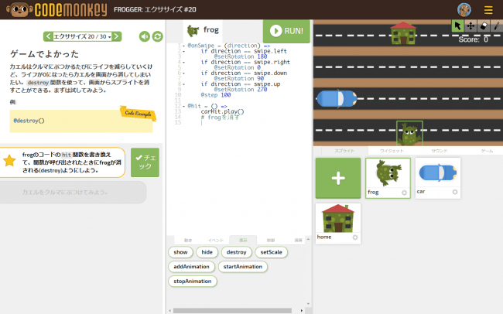Select the pencil edit tool
This screenshot has height=314, width=503.
[497, 26]
